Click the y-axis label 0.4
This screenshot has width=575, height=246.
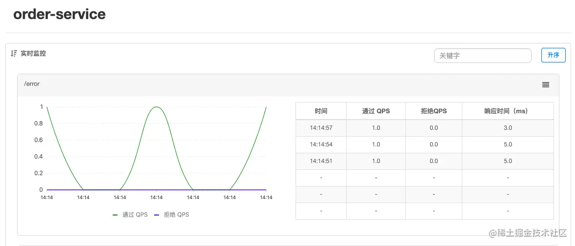tap(39, 157)
